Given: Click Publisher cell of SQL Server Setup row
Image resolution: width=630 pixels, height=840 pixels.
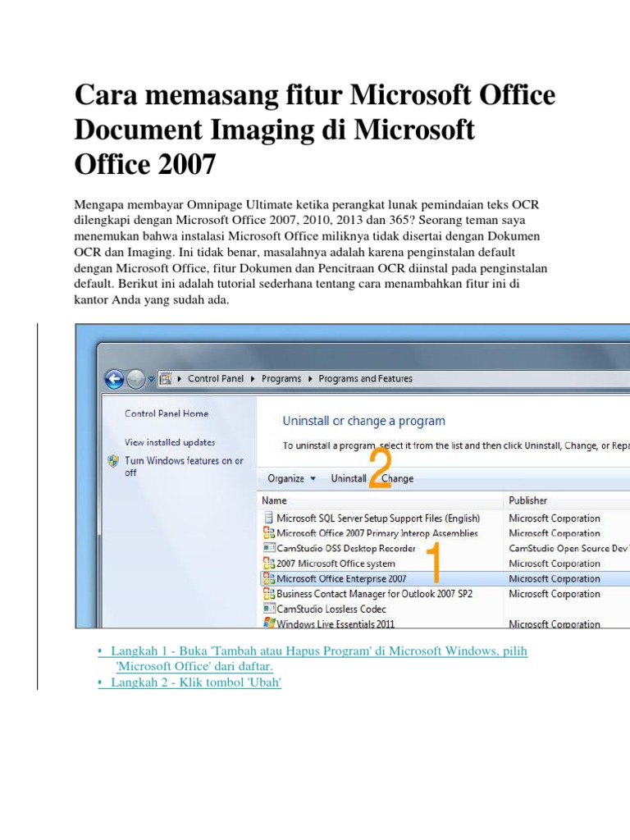Looking at the screenshot, I should [x=554, y=518].
